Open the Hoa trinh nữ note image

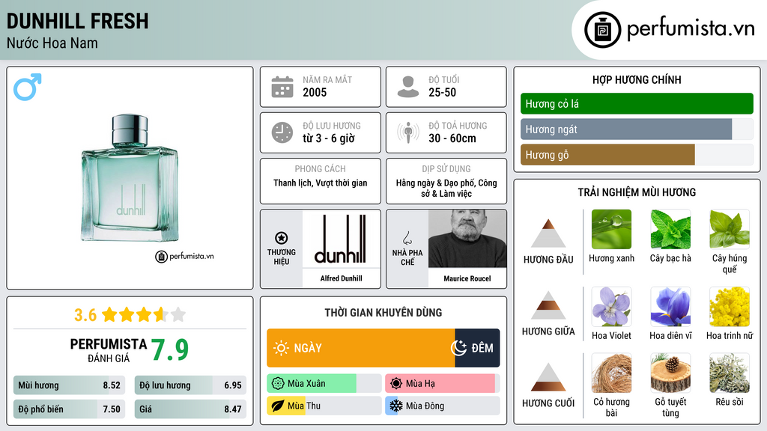pos(730,306)
